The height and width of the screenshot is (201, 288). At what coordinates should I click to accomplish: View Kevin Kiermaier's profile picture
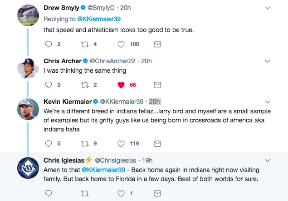point(27,109)
